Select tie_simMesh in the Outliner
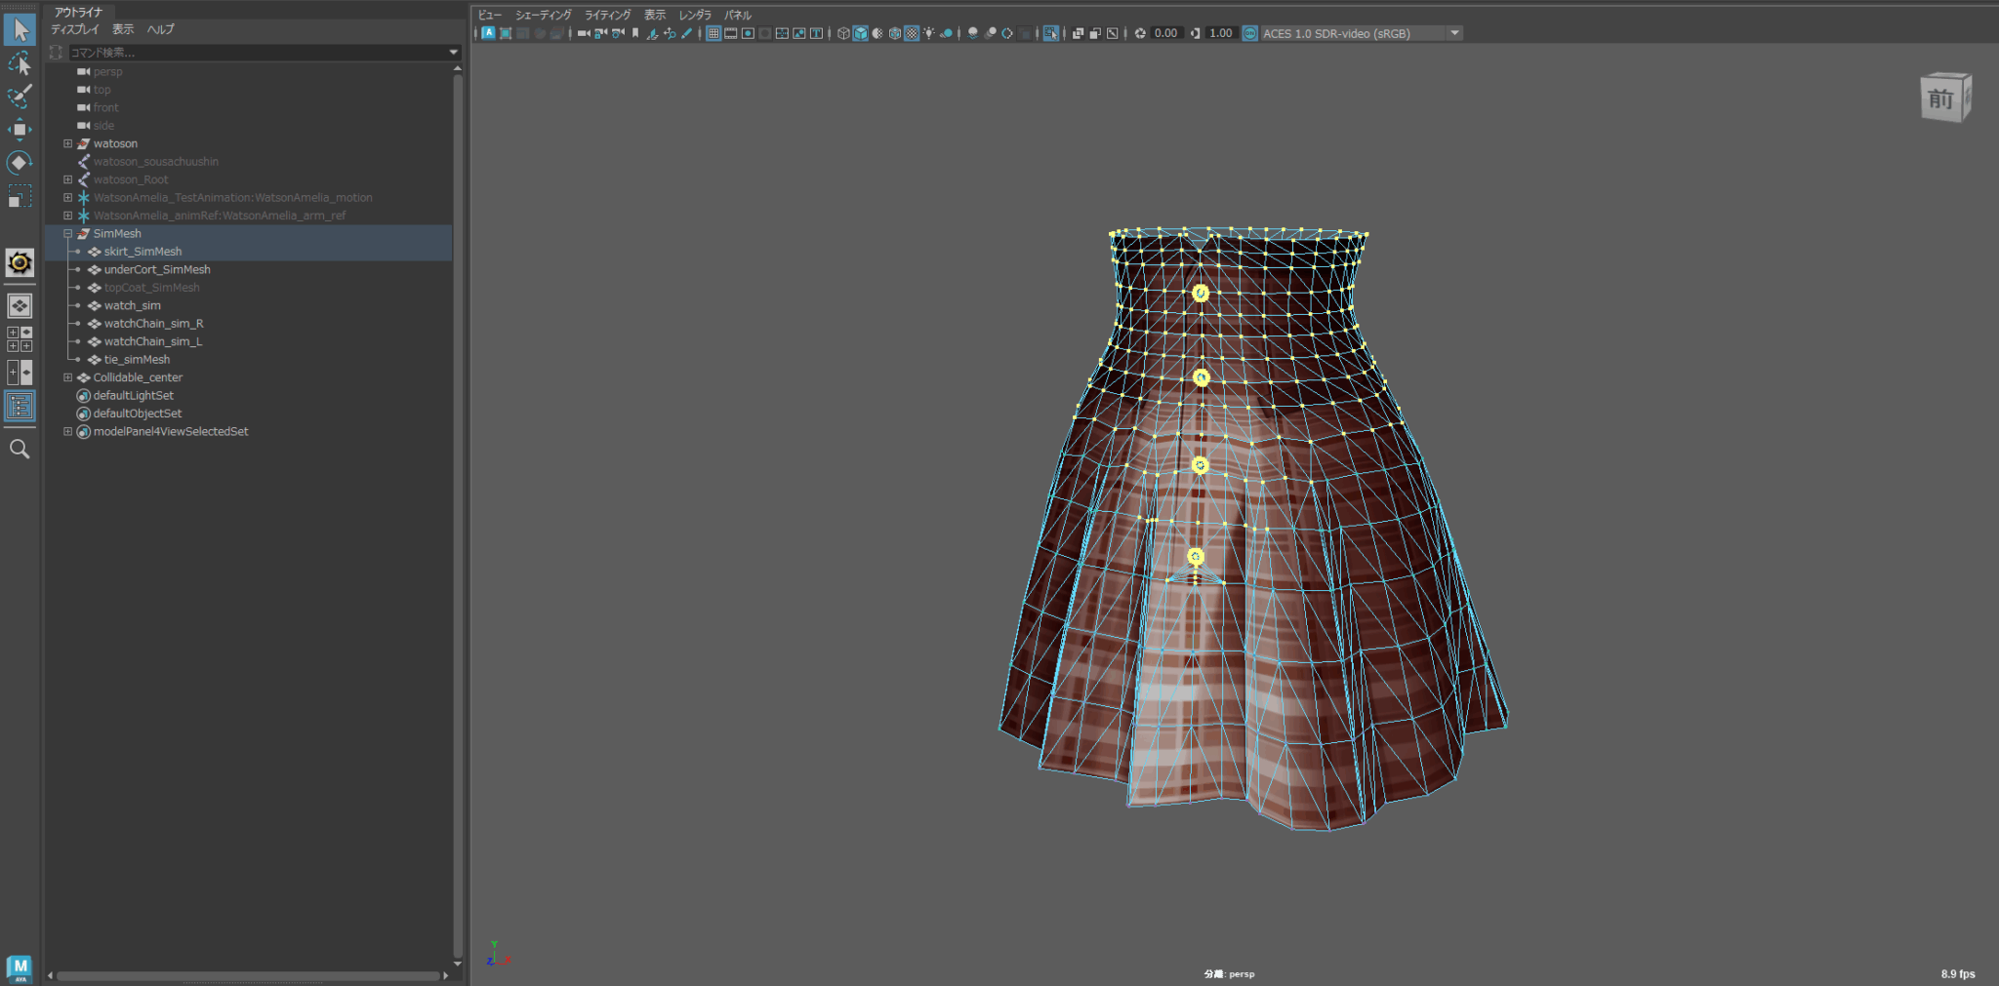 [137, 360]
